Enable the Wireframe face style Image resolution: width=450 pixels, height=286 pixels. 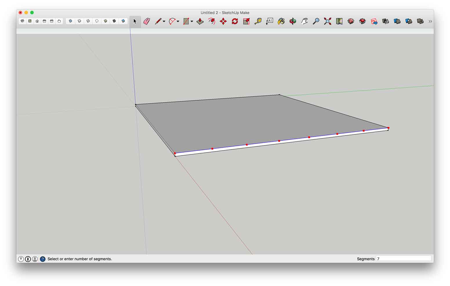click(88, 21)
